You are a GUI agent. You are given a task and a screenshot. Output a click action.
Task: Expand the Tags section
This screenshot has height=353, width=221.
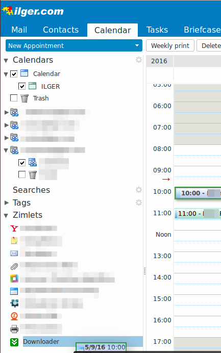coord(7,203)
